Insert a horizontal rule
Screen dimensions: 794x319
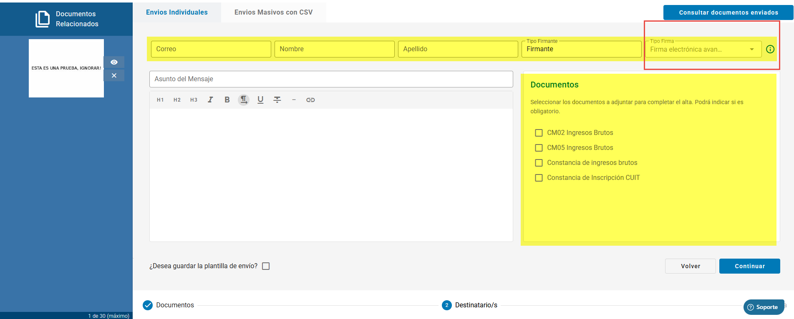(x=294, y=100)
